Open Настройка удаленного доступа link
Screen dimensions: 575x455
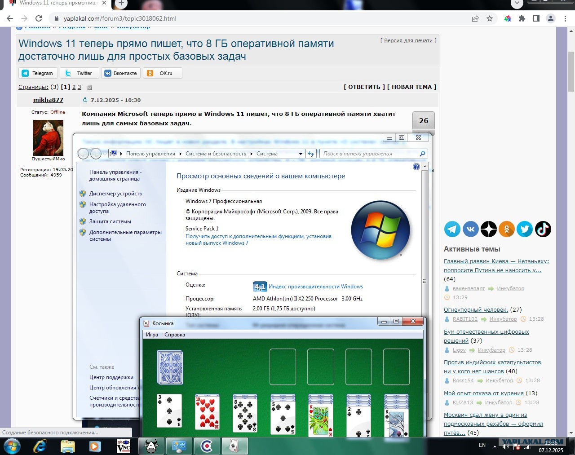117,208
